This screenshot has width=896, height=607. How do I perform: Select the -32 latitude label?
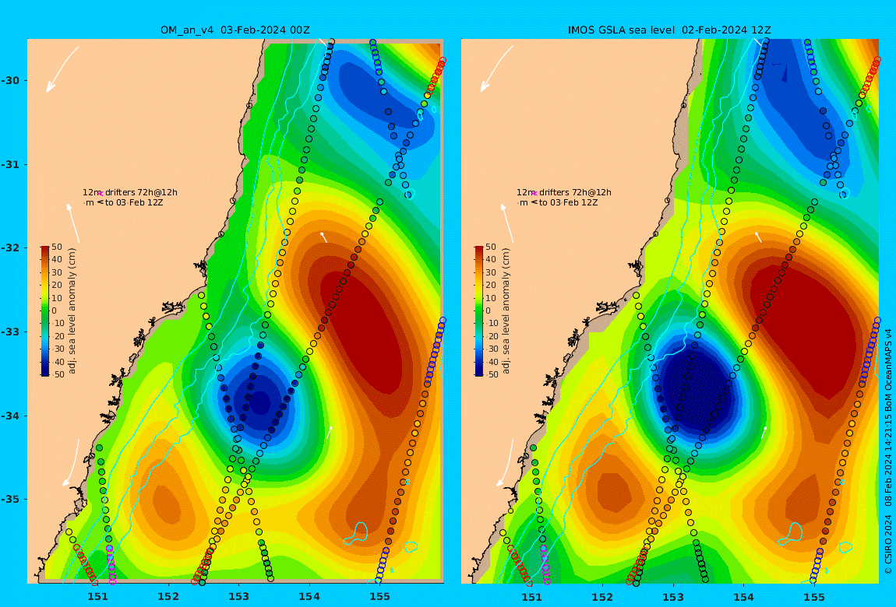click(12, 247)
